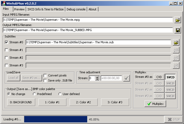Open the SVCD Info & Time to FileSize tab
This screenshot has width=184, height=124.
[x=46, y=9]
